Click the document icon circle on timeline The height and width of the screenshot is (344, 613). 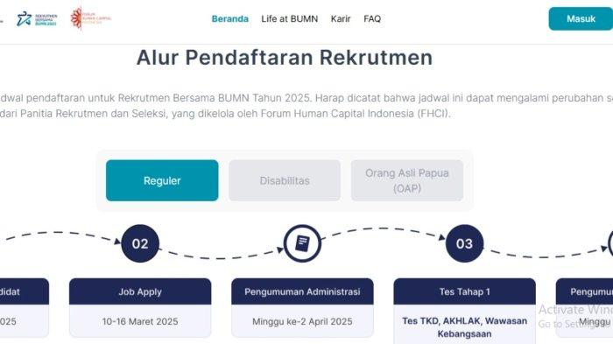coord(302,243)
